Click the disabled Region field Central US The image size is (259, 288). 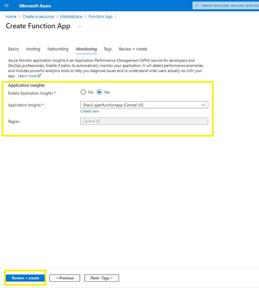[144, 121]
